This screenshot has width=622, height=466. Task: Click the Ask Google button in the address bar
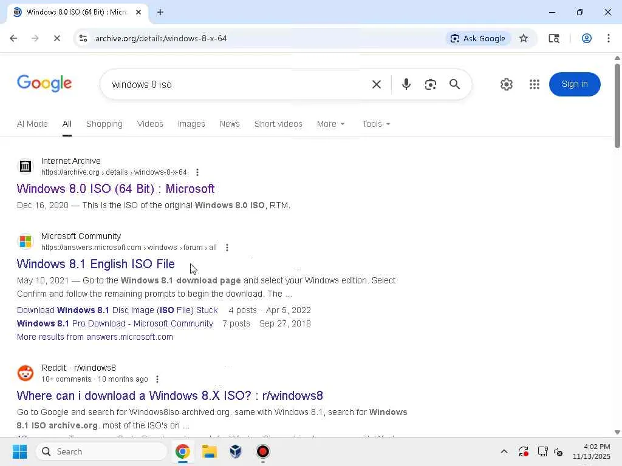point(478,38)
